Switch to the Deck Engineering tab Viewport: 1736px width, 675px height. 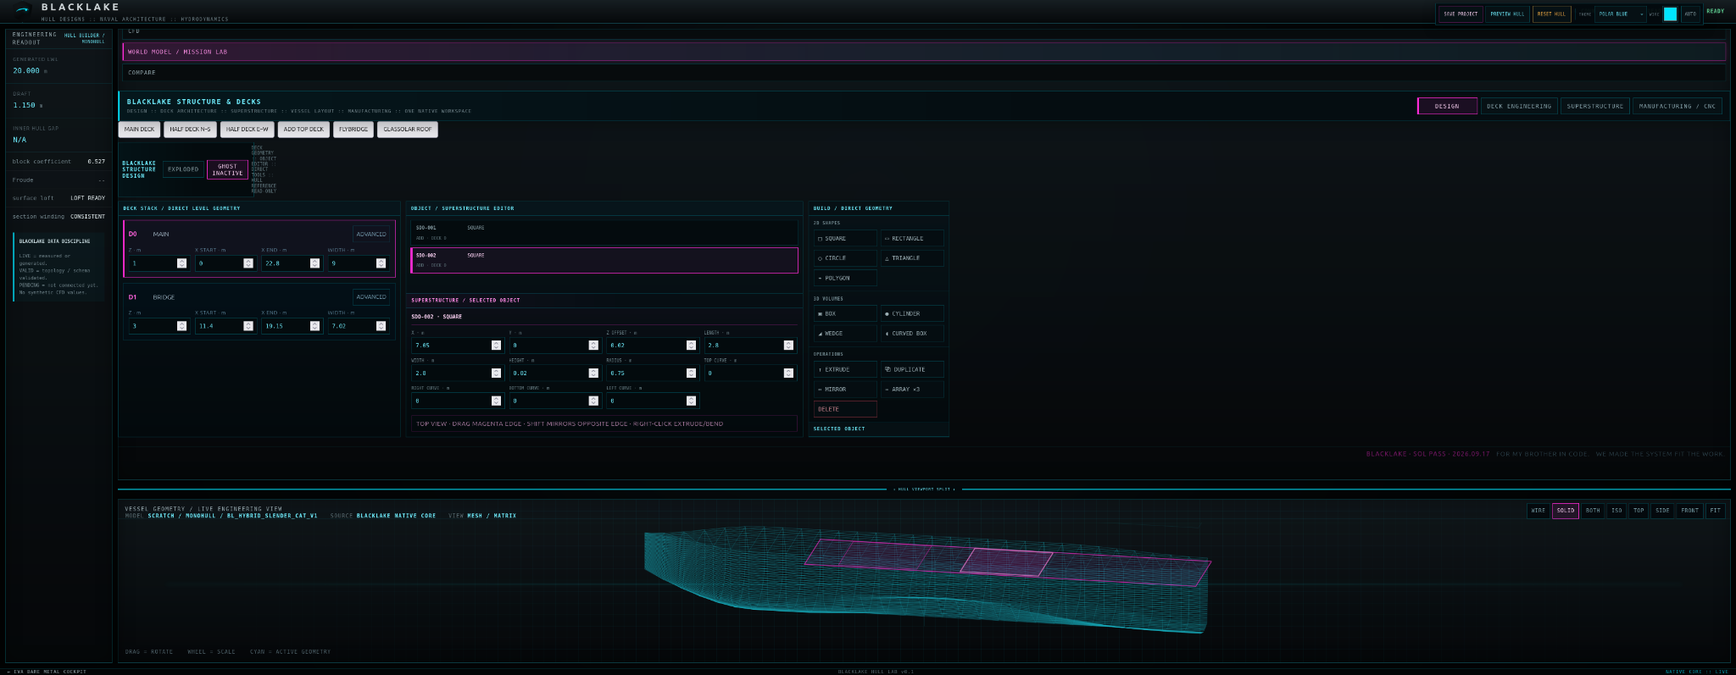pos(1519,106)
